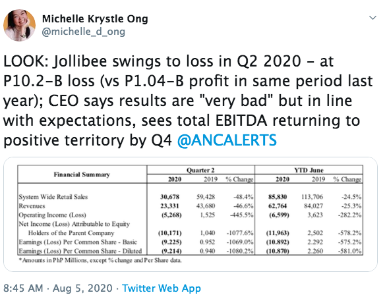Select the System Wide Retail Sales row label
This screenshot has height=297, width=385.
pyautogui.click(x=53, y=197)
